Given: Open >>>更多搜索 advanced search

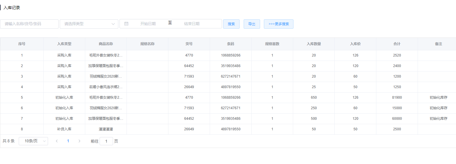Looking at the screenshot, I should (279, 24).
